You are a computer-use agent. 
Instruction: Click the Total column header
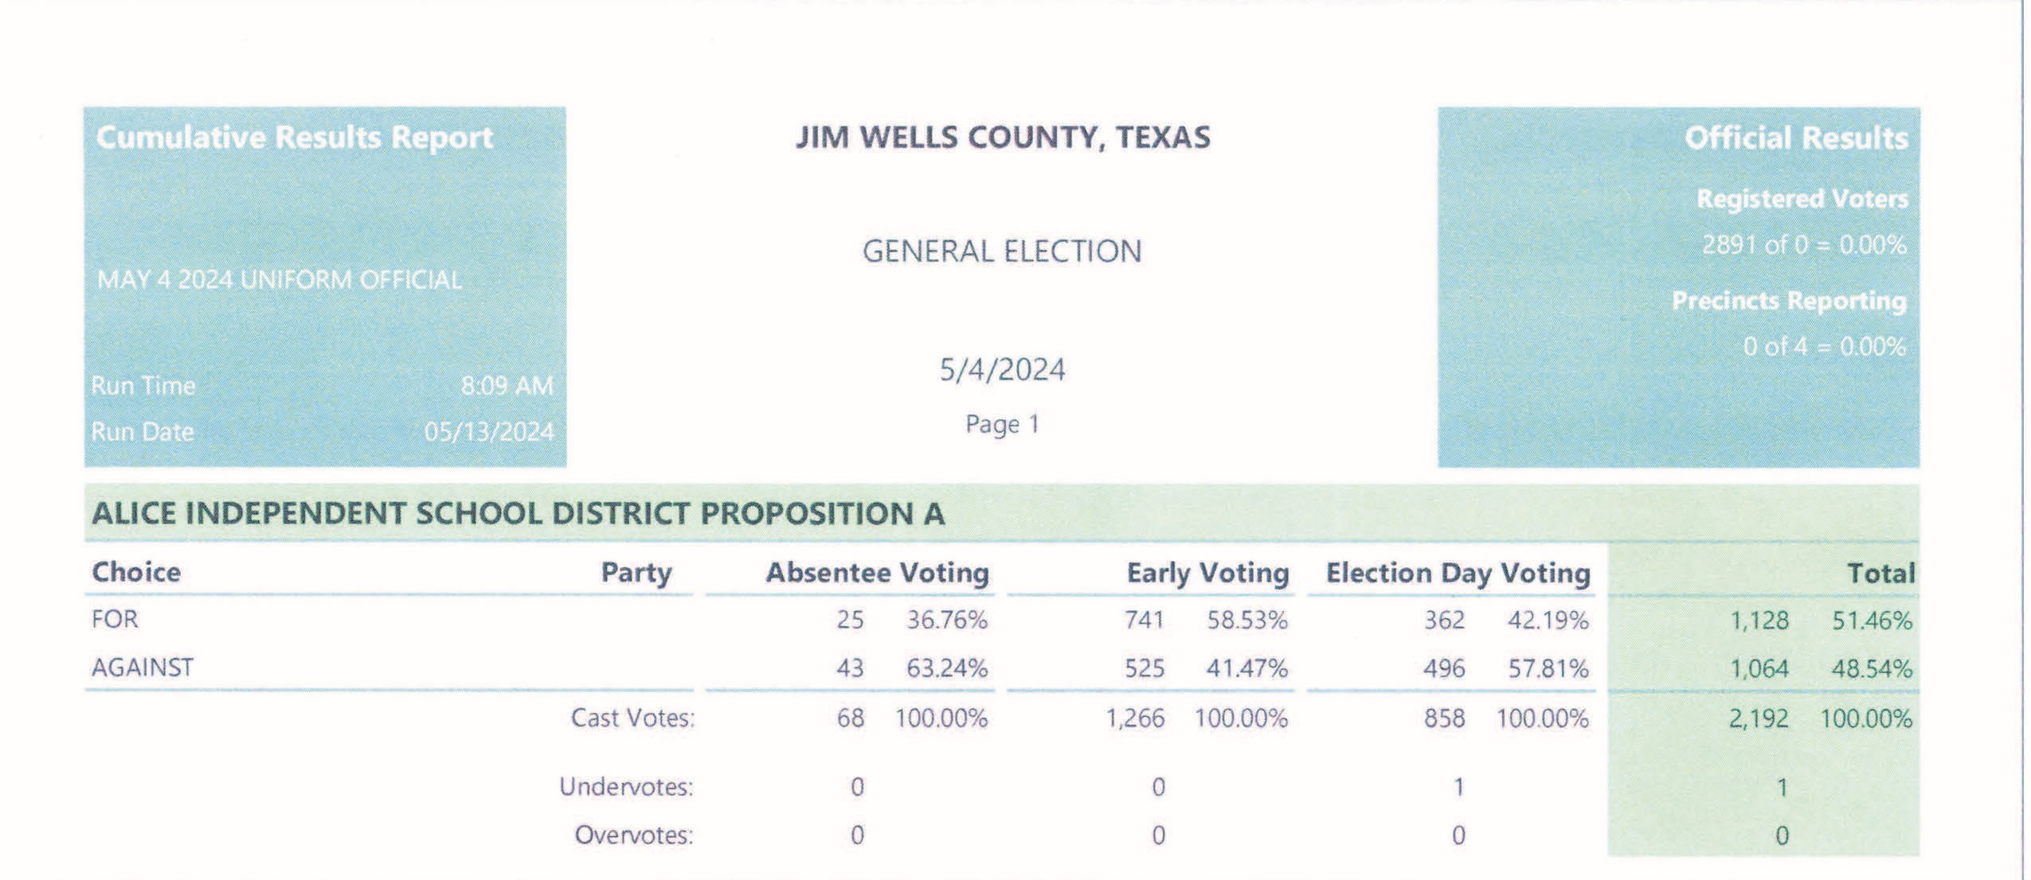pos(1880,574)
